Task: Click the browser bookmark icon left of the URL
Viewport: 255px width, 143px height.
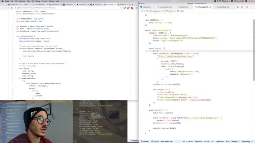Action: (x=12, y=8)
